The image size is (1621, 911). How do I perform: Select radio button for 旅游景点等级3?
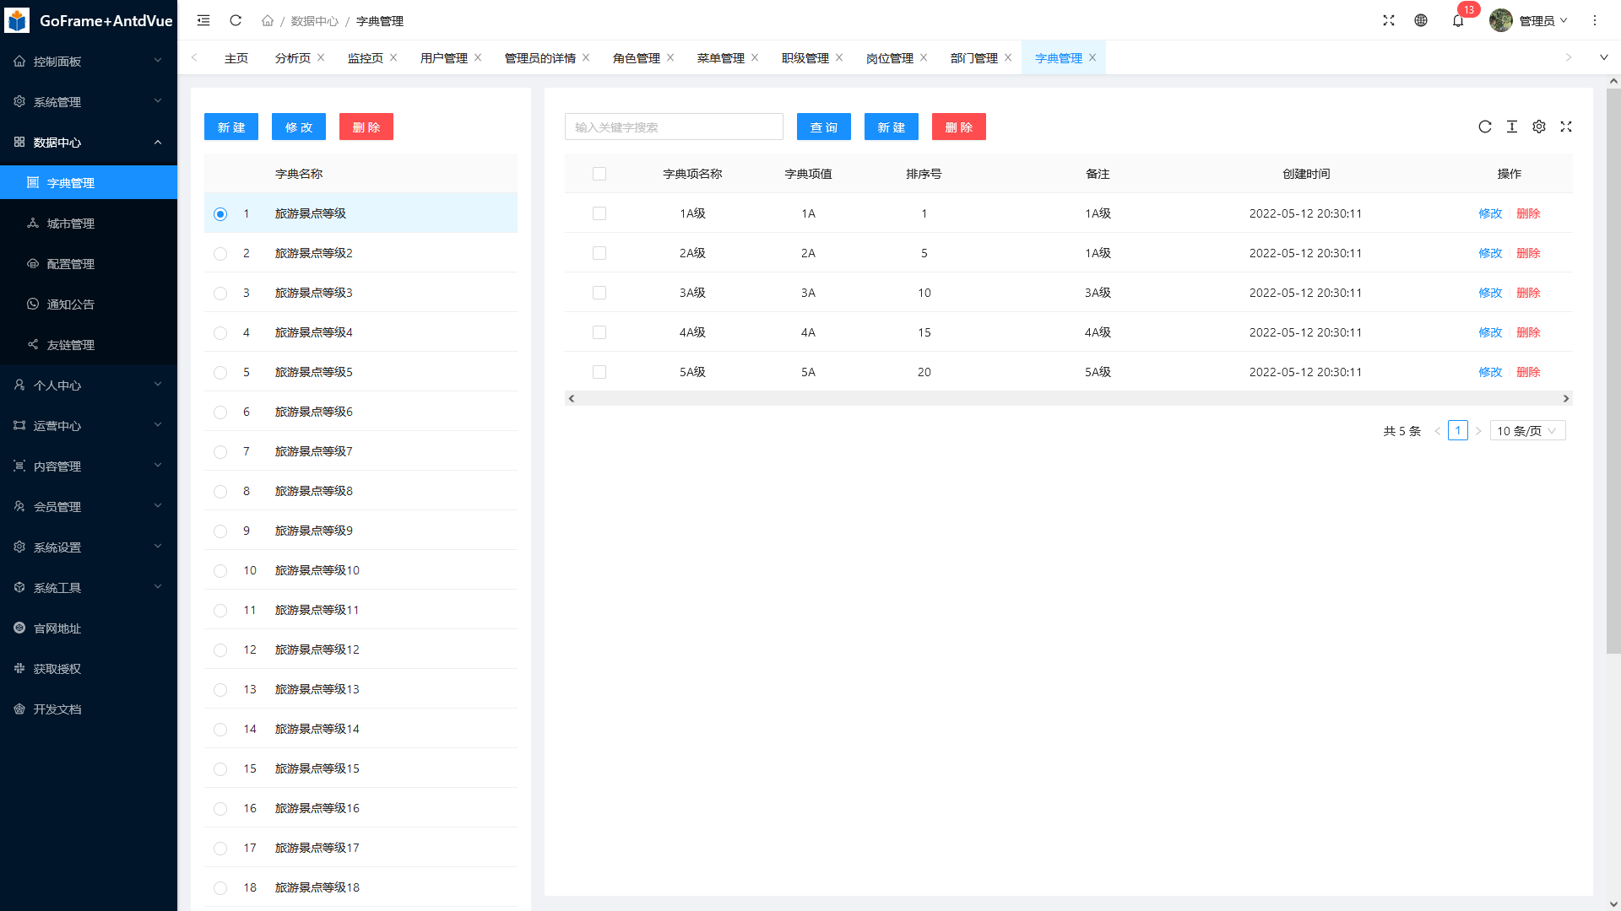click(x=220, y=294)
